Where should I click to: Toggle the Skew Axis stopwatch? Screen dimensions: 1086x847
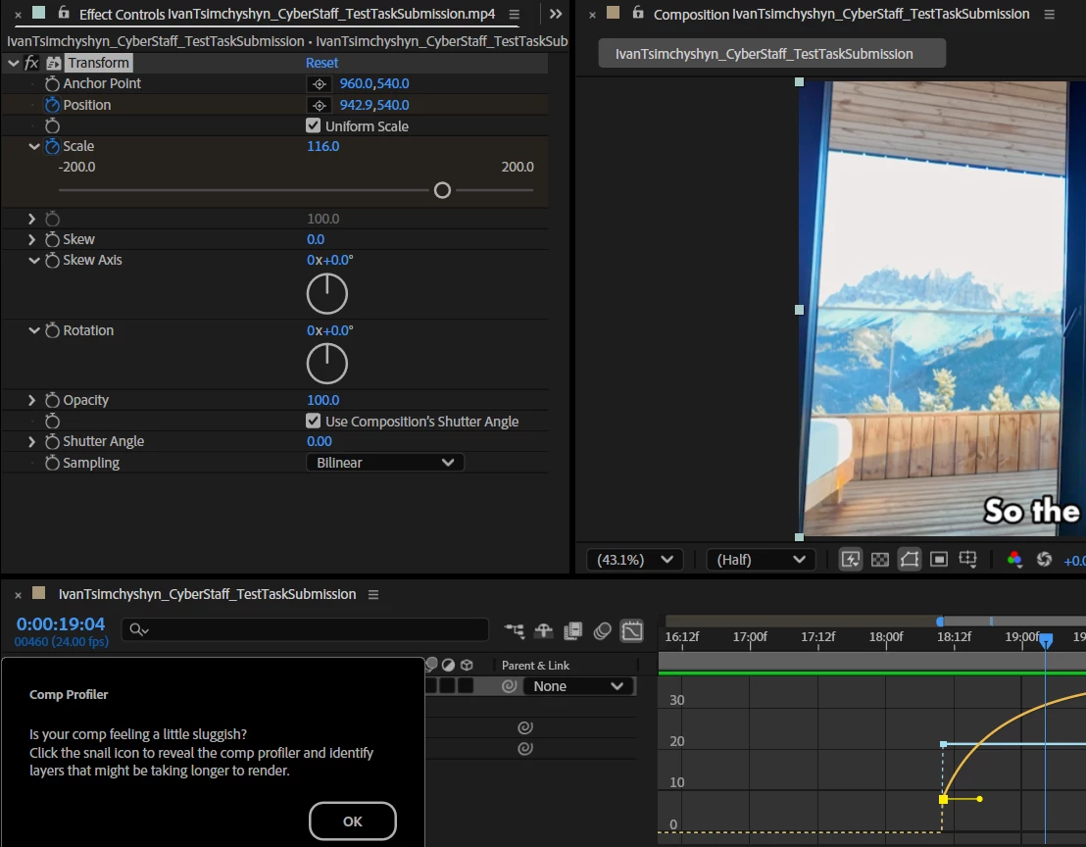click(x=52, y=261)
